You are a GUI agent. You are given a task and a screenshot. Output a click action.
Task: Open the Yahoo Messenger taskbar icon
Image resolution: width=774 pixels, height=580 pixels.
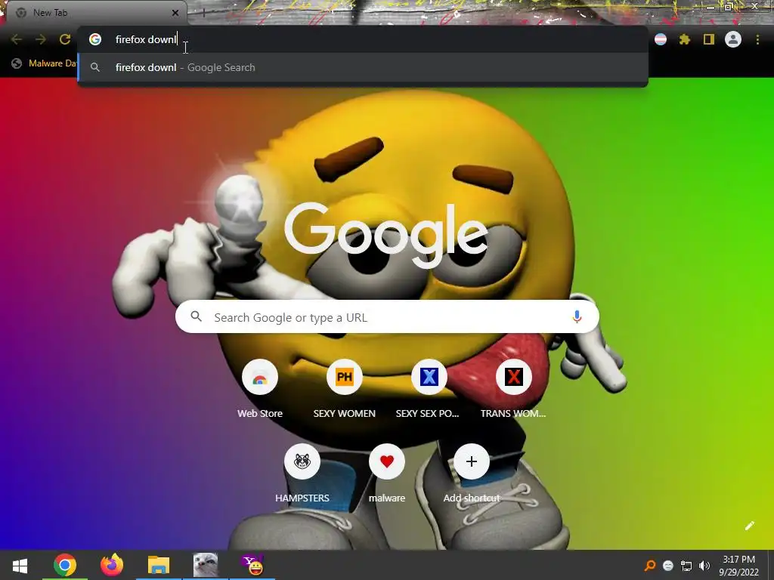(252, 565)
